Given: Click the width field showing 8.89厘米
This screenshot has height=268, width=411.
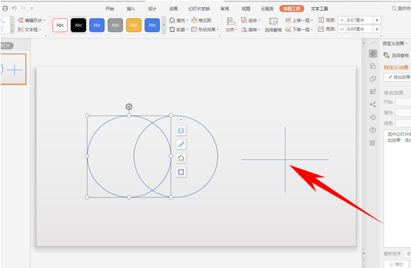Looking at the screenshot, I should point(359,29).
